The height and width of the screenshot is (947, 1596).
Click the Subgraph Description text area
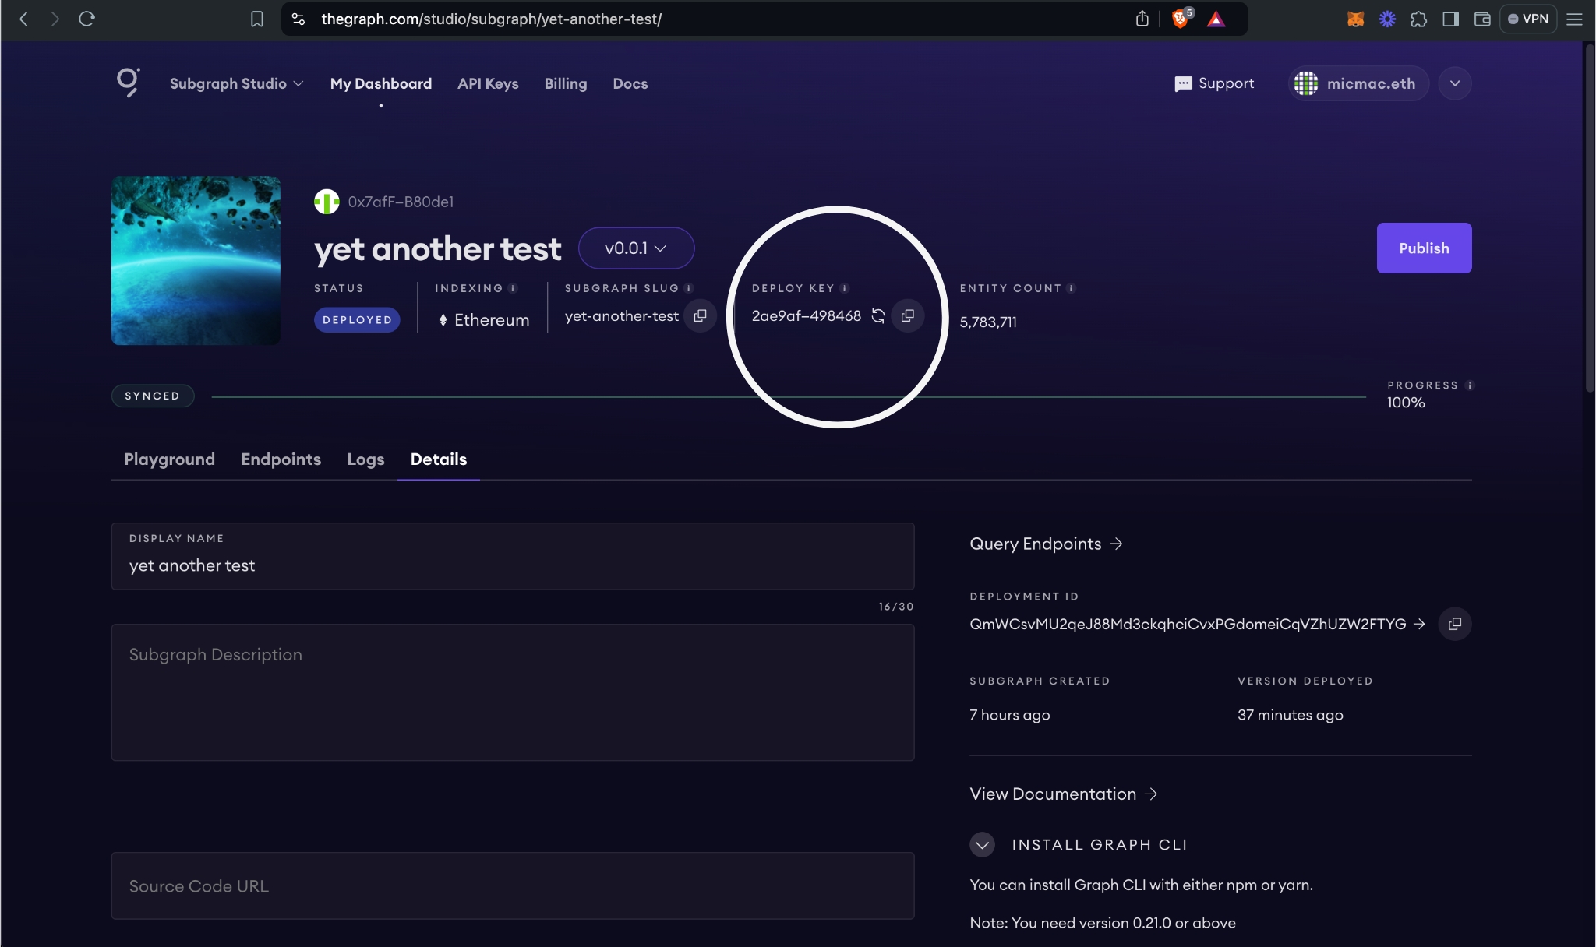(x=512, y=692)
